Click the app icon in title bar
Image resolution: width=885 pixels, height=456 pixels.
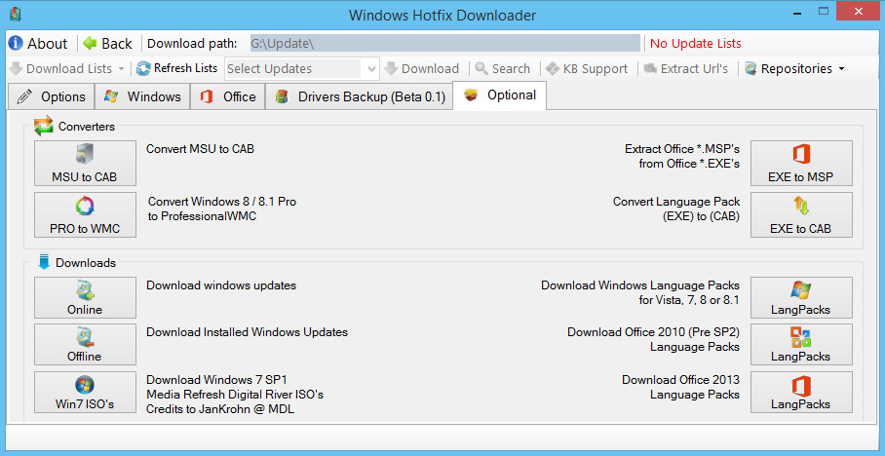[x=16, y=14]
